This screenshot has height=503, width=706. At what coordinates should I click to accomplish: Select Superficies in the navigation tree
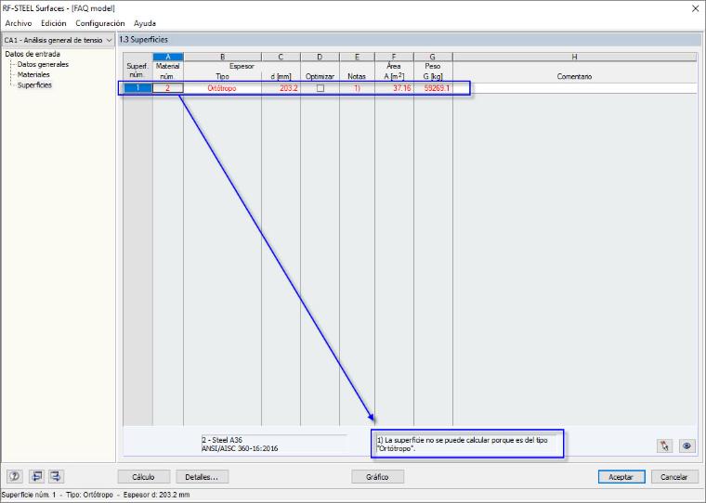pyautogui.click(x=34, y=85)
